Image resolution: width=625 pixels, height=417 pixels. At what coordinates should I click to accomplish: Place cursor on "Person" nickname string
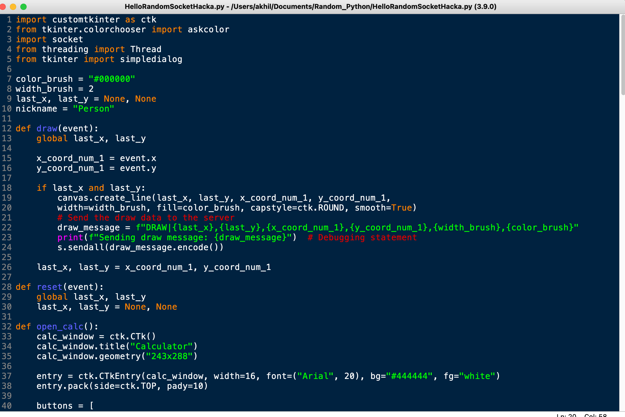point(93,109)
